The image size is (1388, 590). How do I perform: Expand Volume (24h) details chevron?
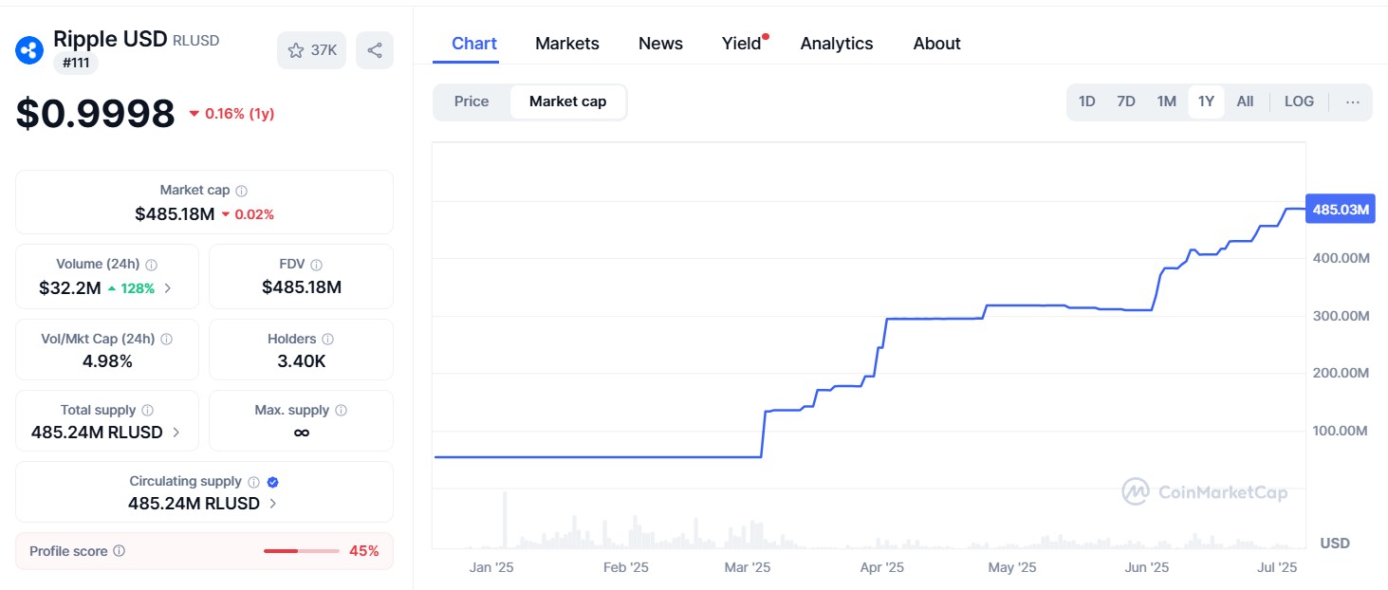[x=168, y=288]
